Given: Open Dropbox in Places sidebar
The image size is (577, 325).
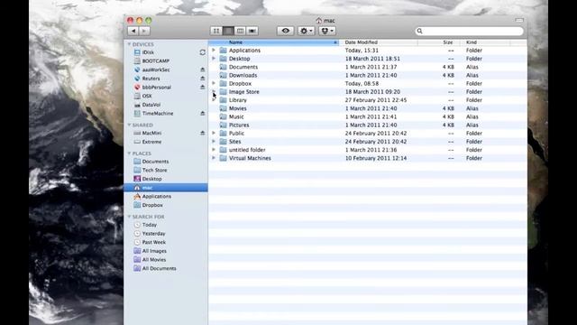Looking at the screenshot, I should click(152, 205).
